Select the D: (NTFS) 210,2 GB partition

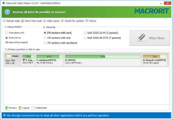(103, 60)
